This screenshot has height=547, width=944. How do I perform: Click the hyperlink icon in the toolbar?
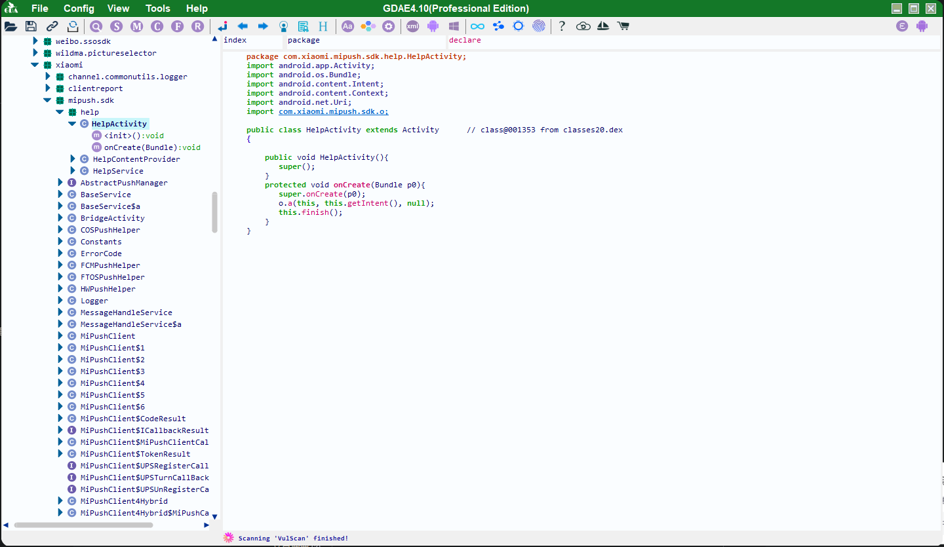(52, 26)
